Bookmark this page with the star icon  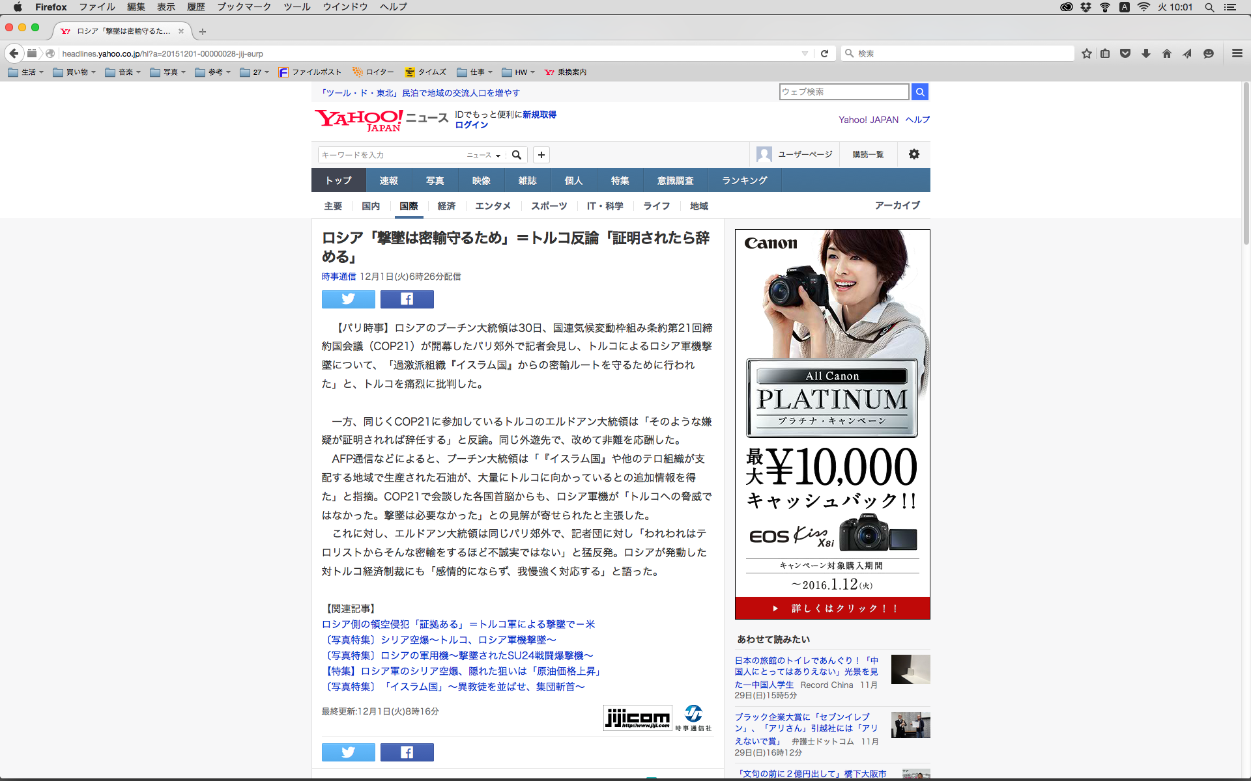1086,53
